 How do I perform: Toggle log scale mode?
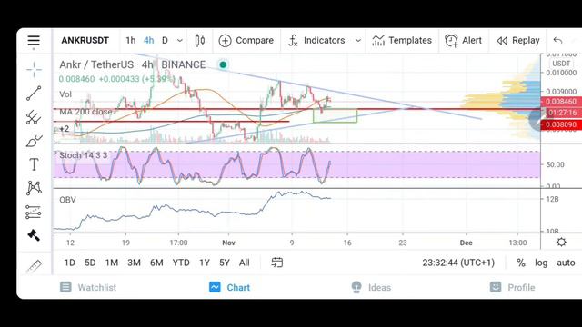click(x=541, y=263)
